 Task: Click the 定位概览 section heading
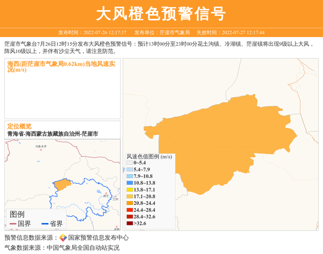click(19, 126)
